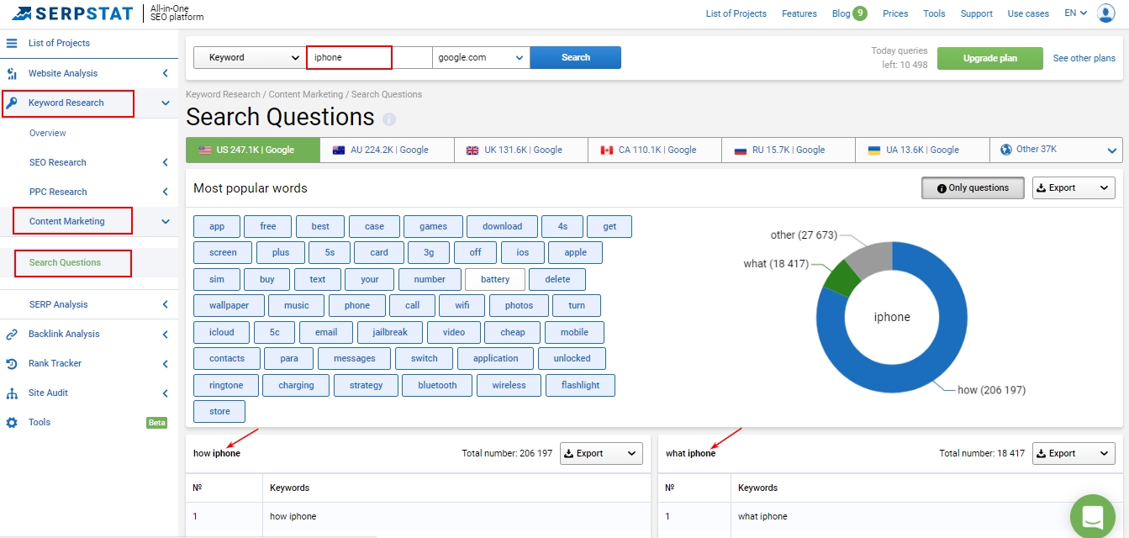
Task: Collapse the Content Marketing chevron
Action: click(x=166, y=222)
